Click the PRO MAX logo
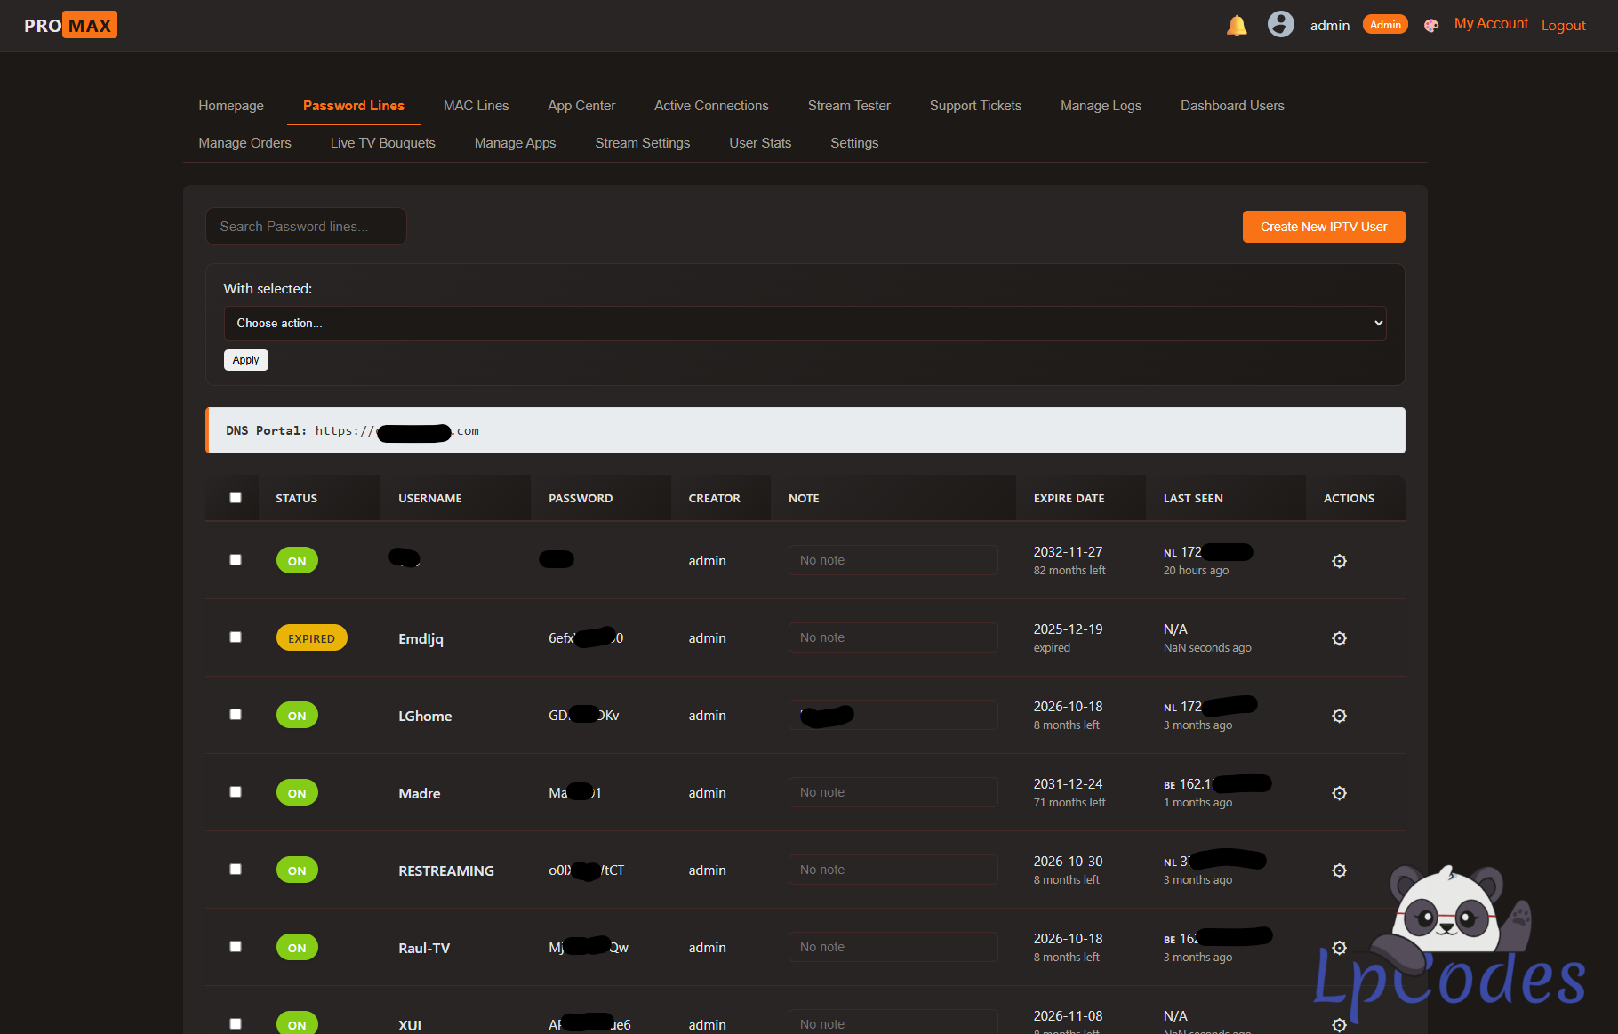Screen dimensions: 1618x1034 pos(70,25)
